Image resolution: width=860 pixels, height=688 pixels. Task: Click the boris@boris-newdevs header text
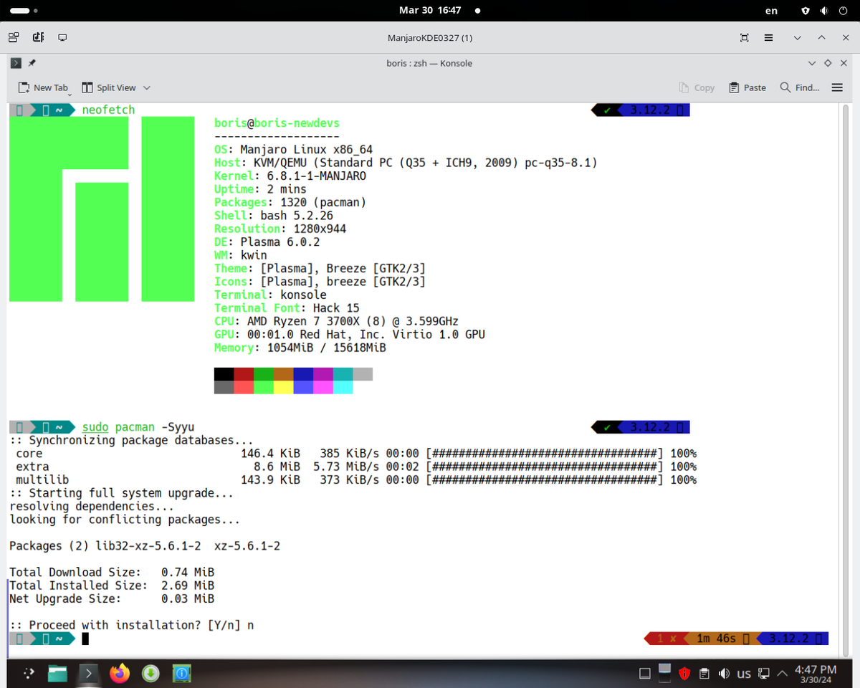[277, 123]
